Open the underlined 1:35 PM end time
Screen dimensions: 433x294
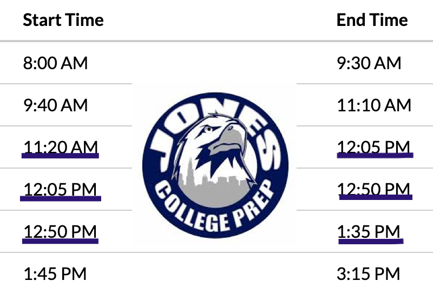pos(369,231)
